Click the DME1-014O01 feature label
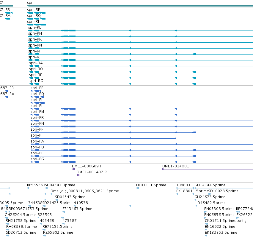This screenshot has width=253, height=237. click(175, 166)
